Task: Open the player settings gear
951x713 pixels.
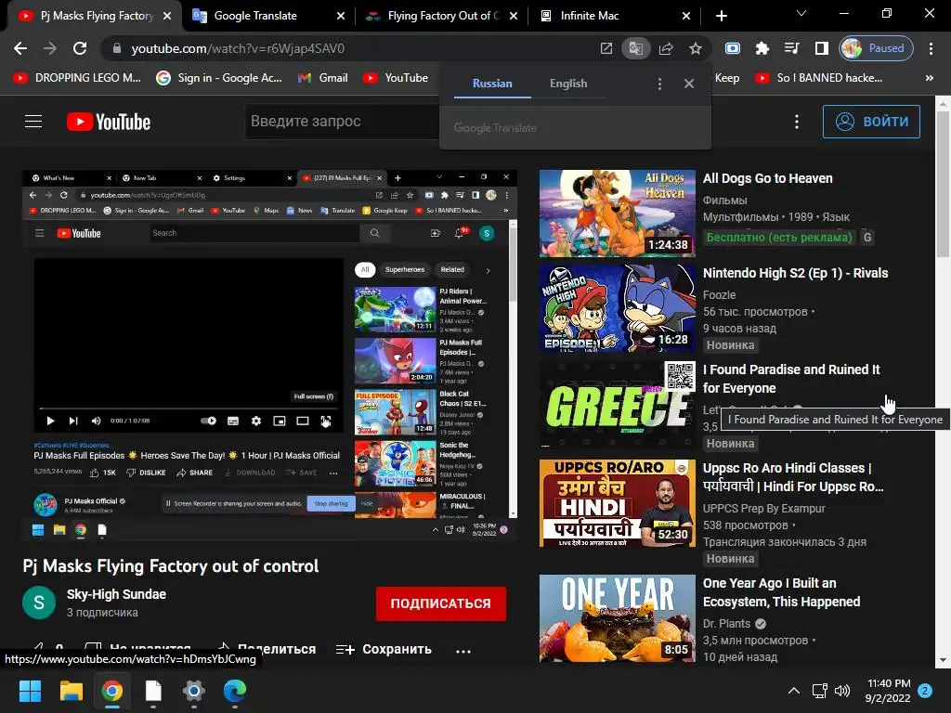Action: pyautogui.click(x=256, y=421)
